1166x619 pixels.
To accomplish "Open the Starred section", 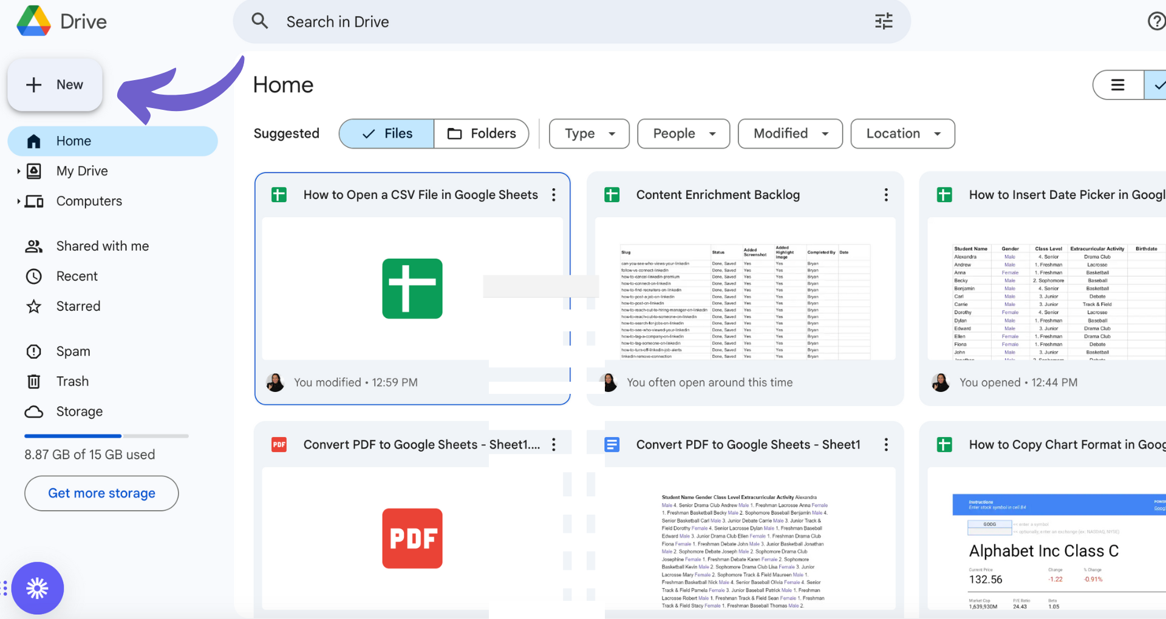I will coord(78,306).
